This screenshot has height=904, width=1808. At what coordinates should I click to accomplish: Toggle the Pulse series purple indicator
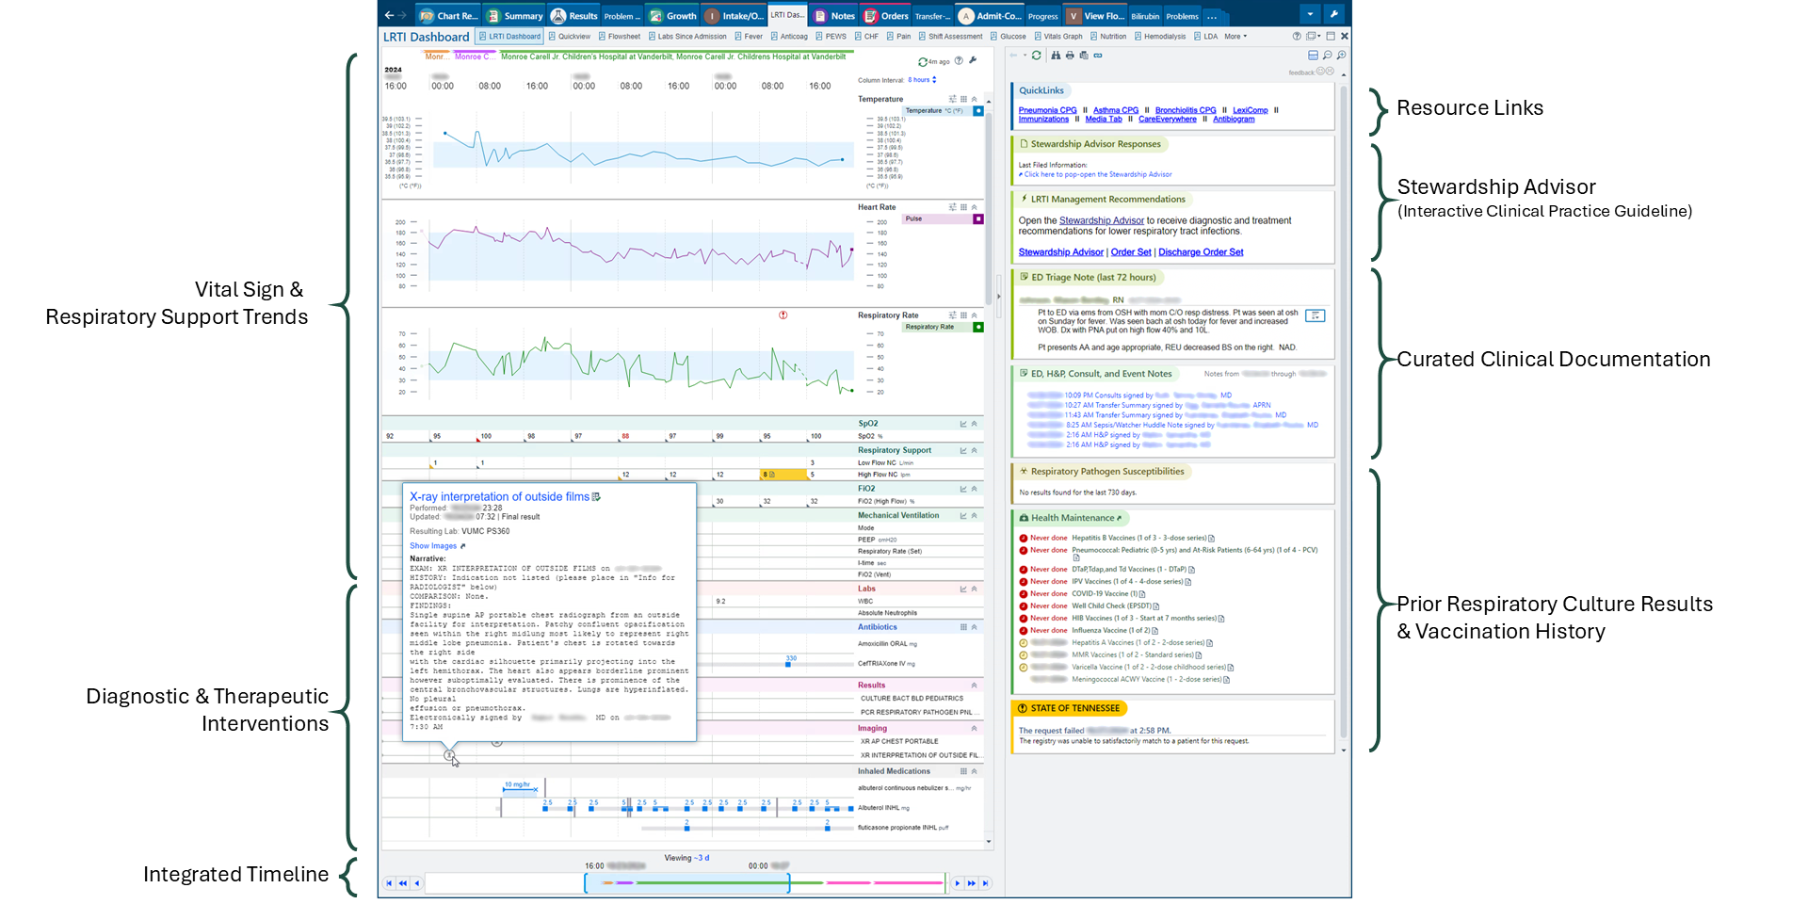pos(978,219)
